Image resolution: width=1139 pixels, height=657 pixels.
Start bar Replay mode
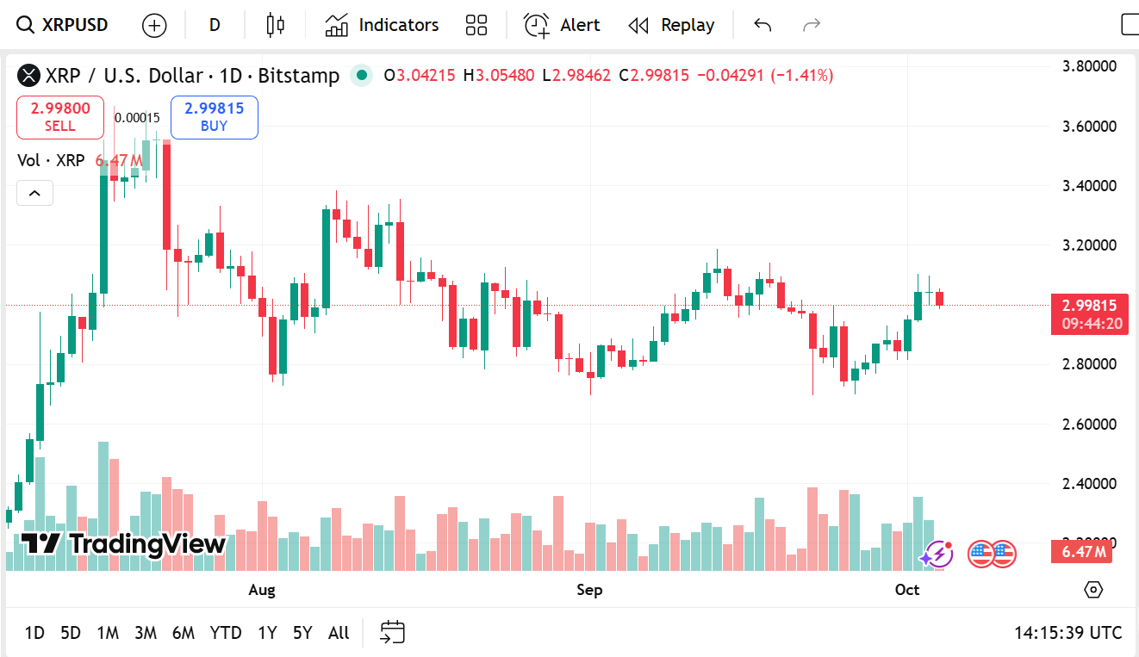[671, 25]
